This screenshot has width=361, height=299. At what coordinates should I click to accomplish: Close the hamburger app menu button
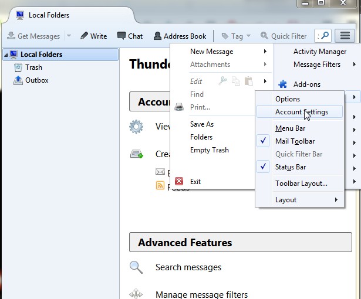[x=345, y=36]
